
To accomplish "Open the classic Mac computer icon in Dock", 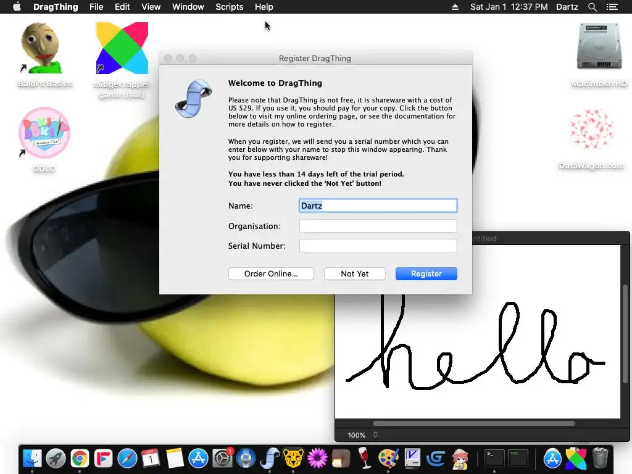I will 412,459.
